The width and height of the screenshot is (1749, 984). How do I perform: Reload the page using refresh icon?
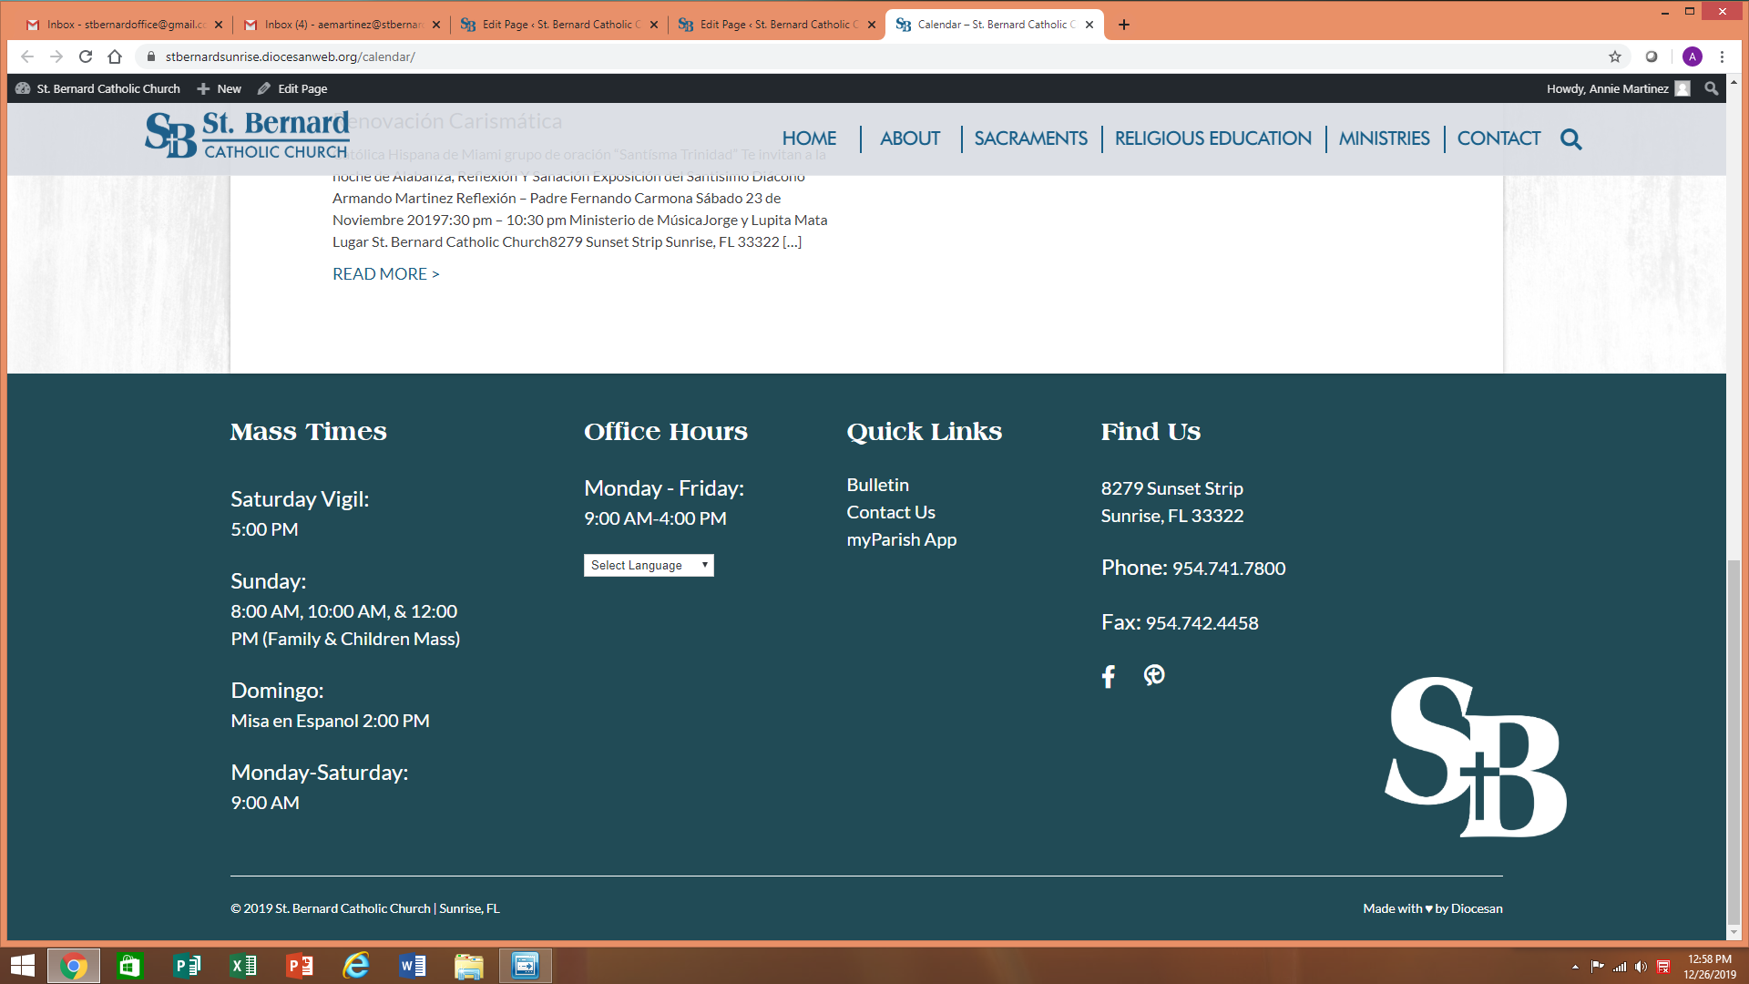(x=86, y=56)
